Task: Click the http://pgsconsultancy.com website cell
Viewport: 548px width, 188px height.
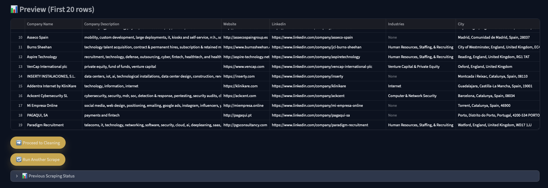Action: pyautogui.click(x=245, y=125)
